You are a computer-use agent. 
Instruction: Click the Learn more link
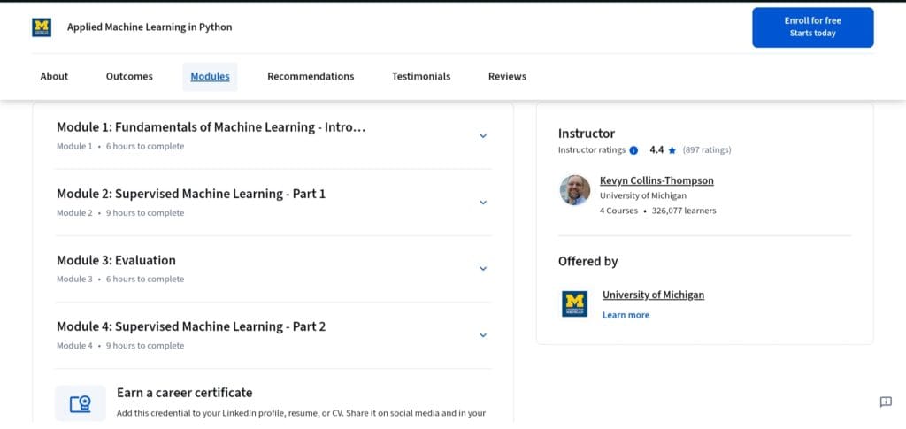(626, 315)
